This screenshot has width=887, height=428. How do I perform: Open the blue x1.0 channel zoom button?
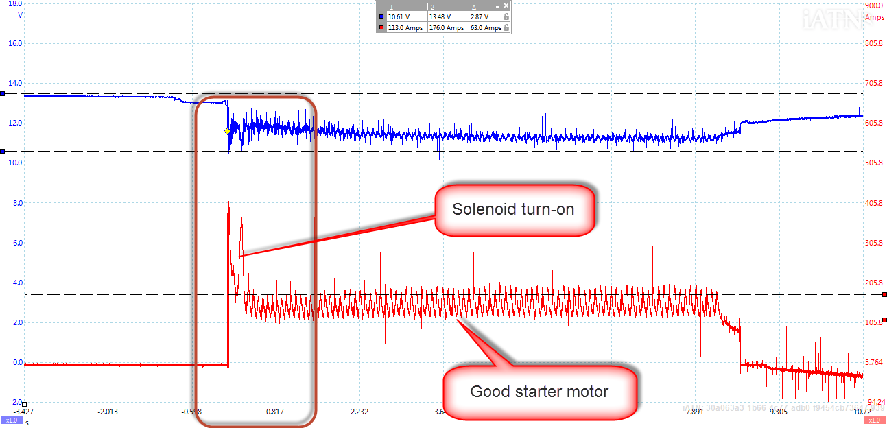tap(11, 420)
